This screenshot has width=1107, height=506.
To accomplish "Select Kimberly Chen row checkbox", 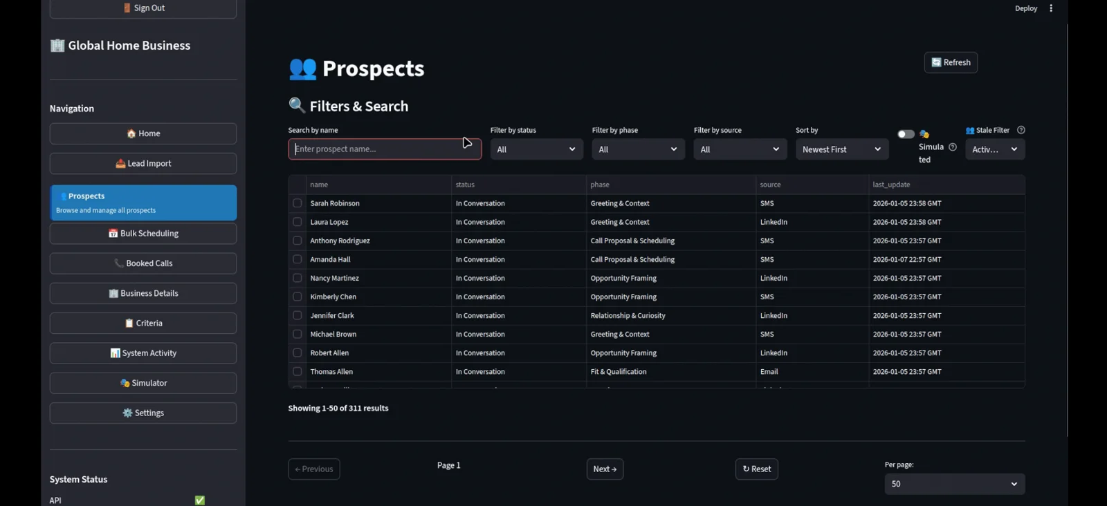I will (x=298, y=297).
